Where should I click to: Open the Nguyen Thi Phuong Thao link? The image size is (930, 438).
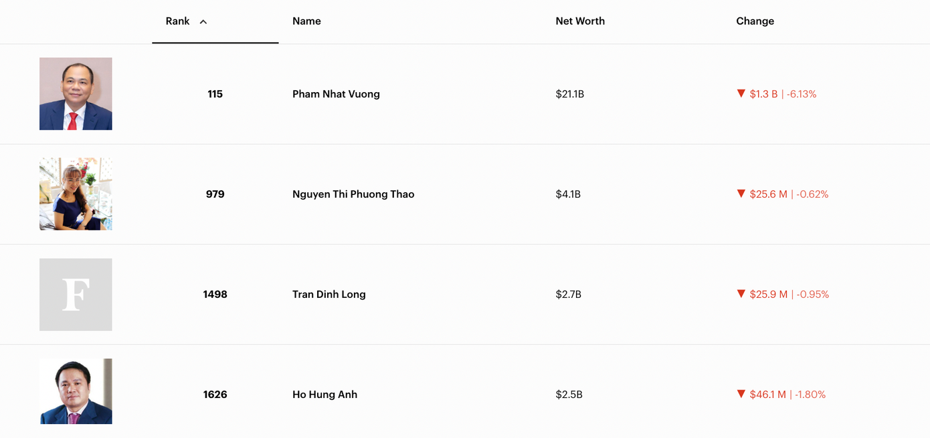pos(353,194)
